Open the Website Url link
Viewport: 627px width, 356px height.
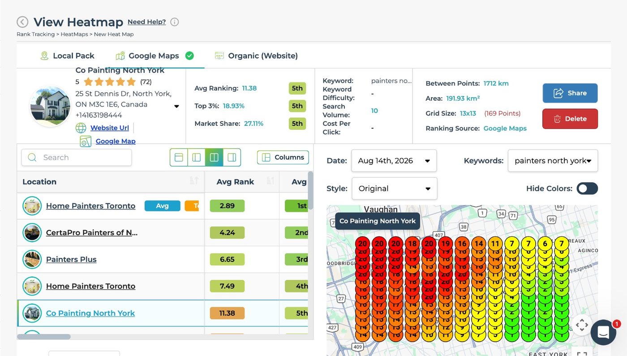tap(110, 128)
